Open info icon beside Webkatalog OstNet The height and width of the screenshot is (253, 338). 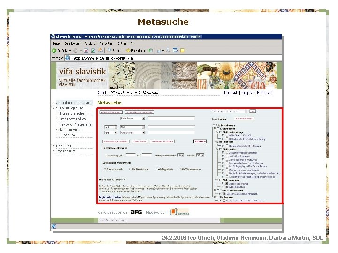(227, 184)
